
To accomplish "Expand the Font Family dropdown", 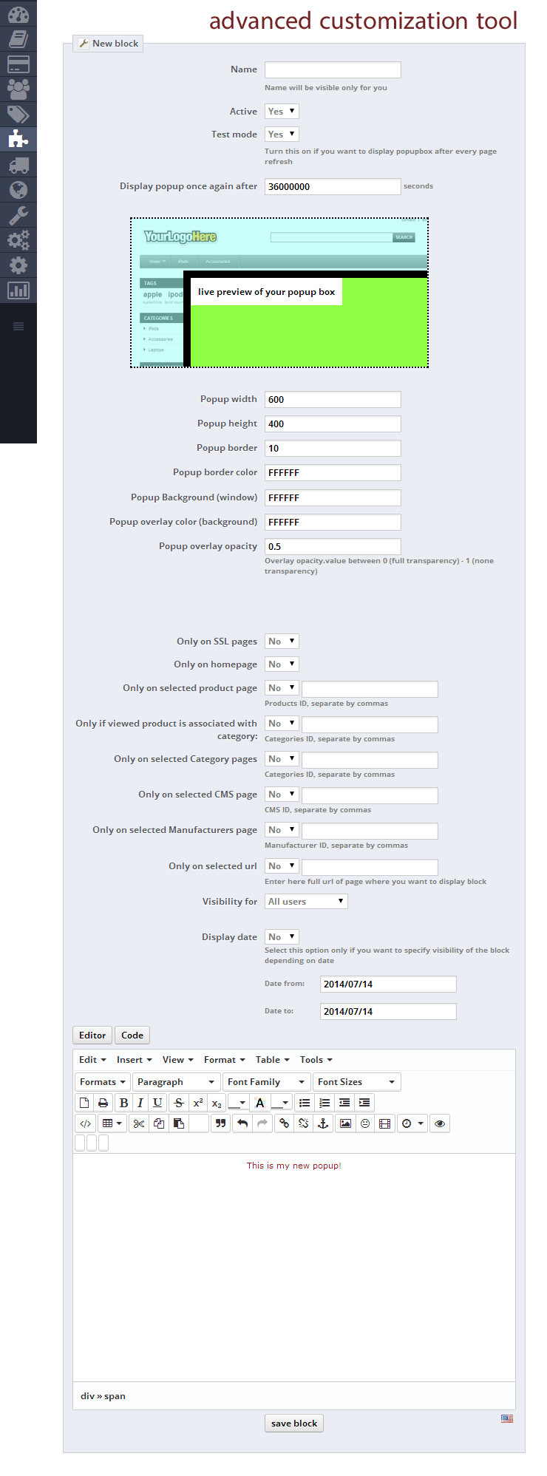I will 266,1081.
